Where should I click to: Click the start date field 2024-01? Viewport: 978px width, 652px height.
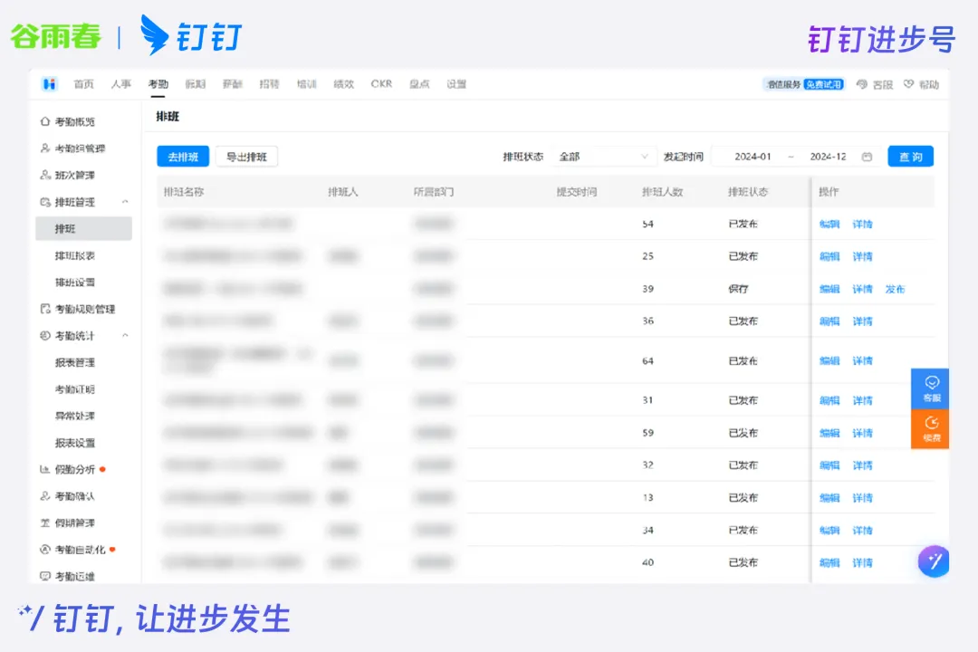click(753, 157)
